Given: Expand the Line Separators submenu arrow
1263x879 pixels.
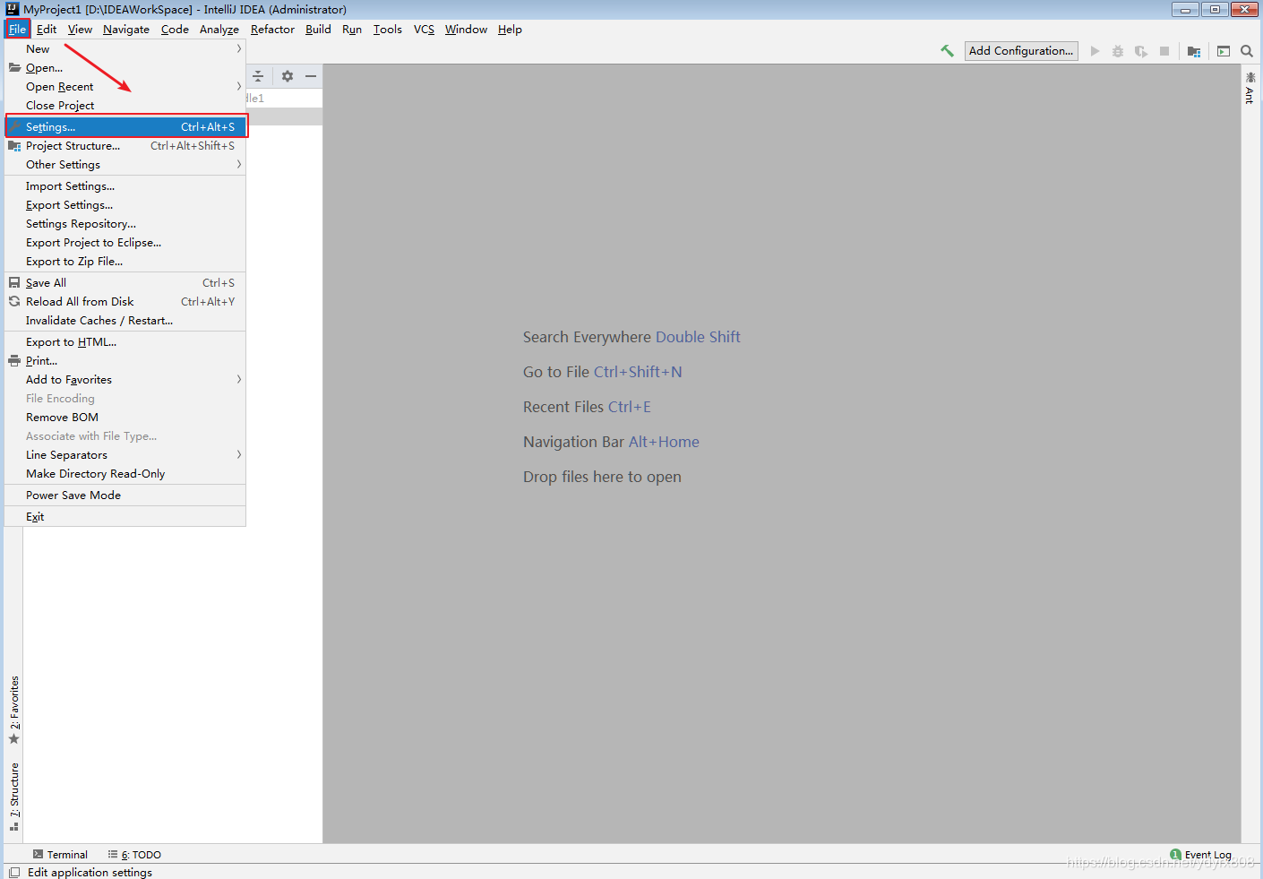Looking at the screenshot, I should (238, 454).
